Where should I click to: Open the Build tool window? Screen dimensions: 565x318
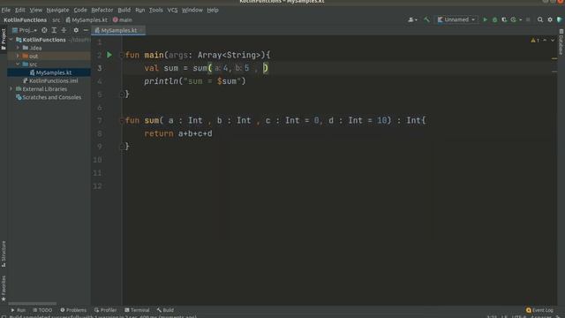pyautogui.click(x=165, y=310)
